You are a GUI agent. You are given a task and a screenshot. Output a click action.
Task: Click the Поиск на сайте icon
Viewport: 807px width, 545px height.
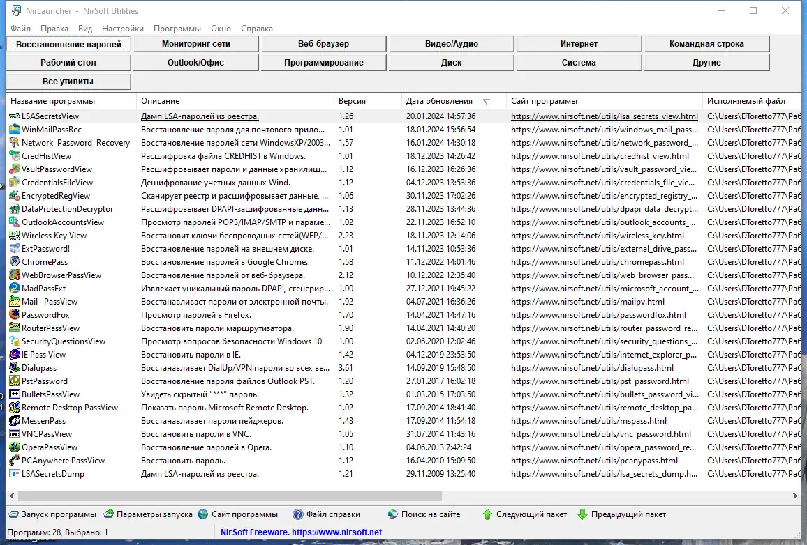point(393,514)
